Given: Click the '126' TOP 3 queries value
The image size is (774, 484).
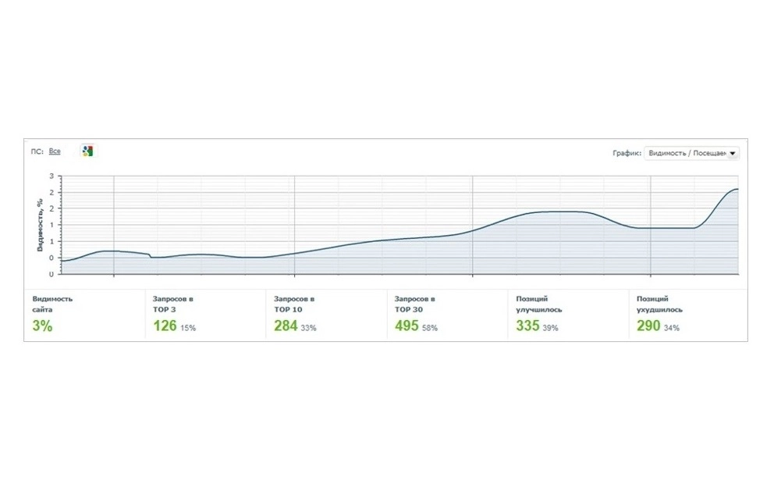Looking at the screenshot, I should 165,326.
